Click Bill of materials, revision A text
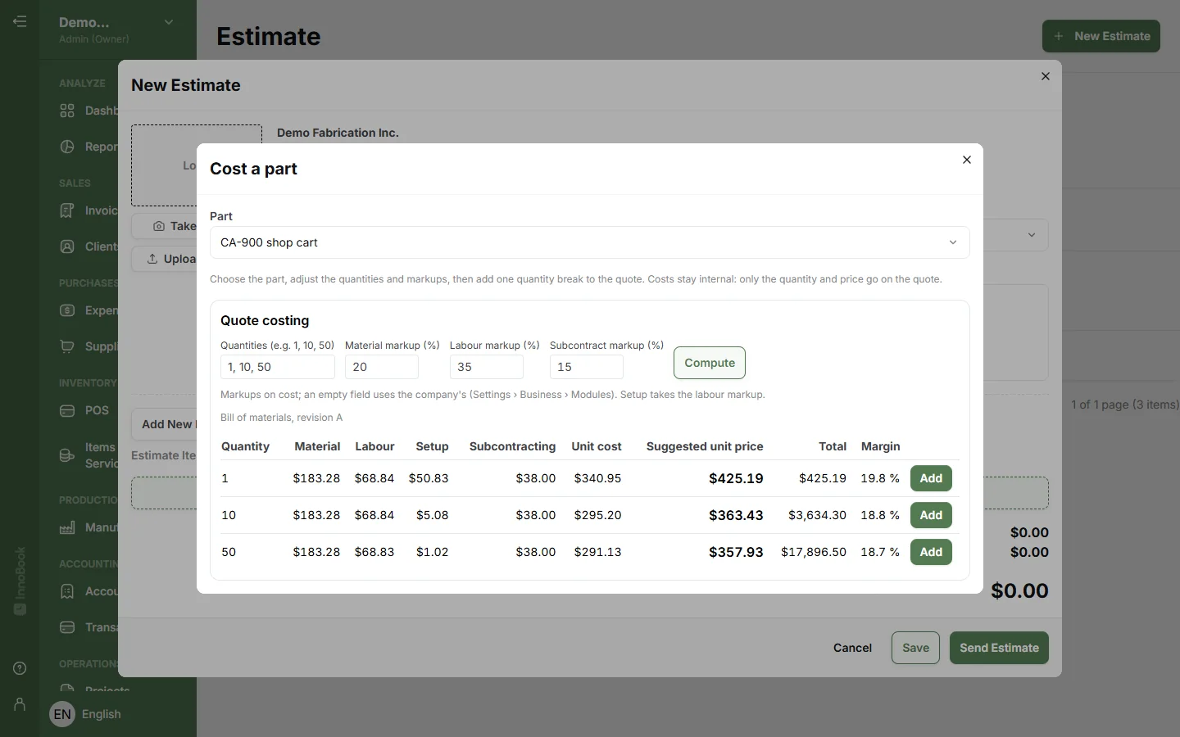This screenshot has height=737, width=1180. pos(281,418)
